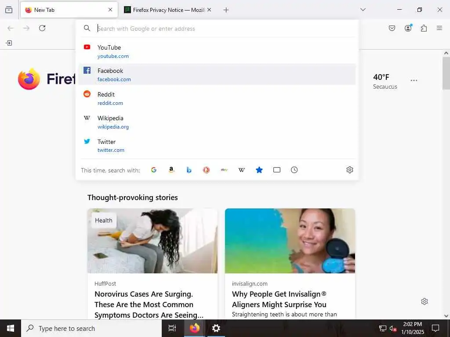The height and width of the screenshot is (337, 450).
Task: Open the application hamburger menu
Action: (439, 28)
